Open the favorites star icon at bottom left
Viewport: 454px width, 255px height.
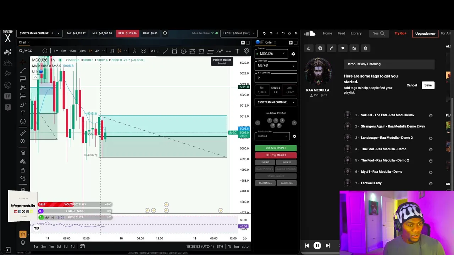click(23, 234)
